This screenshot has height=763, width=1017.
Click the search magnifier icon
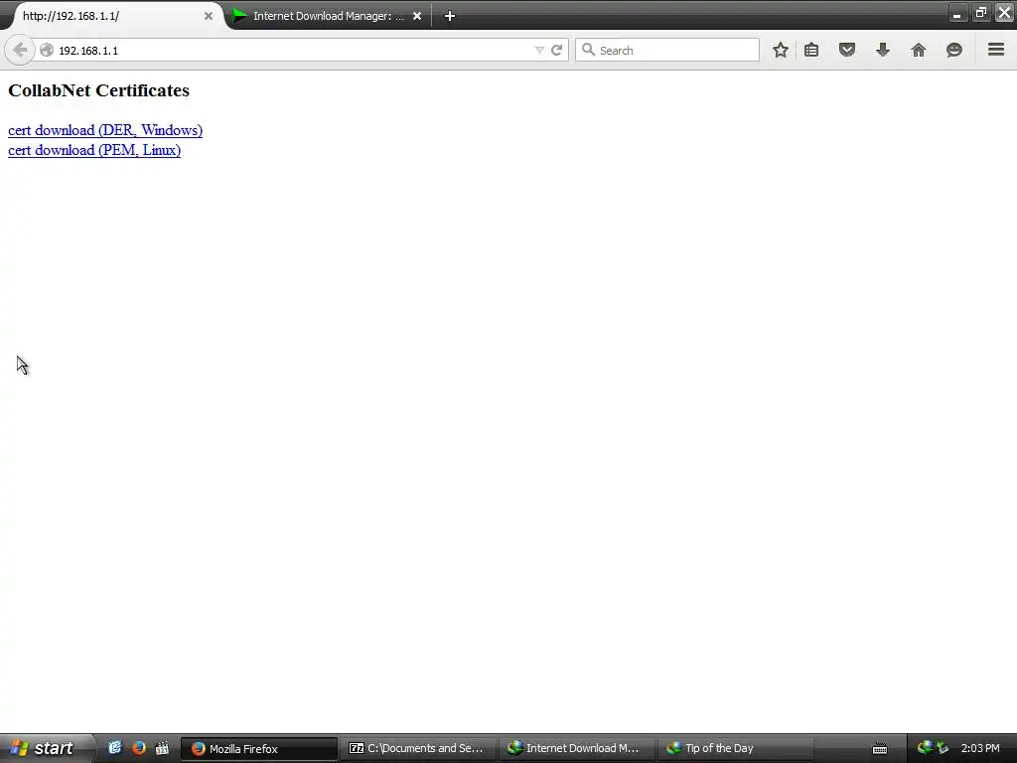coord(588,50)
